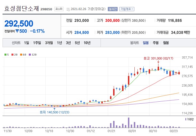Click the 12/30 date axis label
This screenshot has height=136, width=196.
pyautogui.click(x=70, y=131)
